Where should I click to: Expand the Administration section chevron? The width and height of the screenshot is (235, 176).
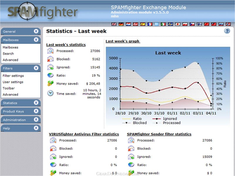(x=36, y=120)
